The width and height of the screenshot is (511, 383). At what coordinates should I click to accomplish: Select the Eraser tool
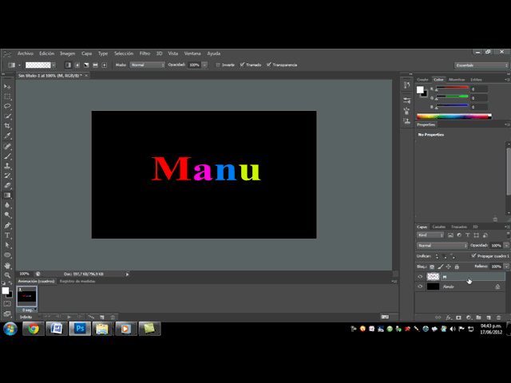pos(7,186)
